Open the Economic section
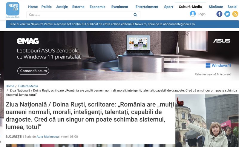Viewport: 239px width, 147px height. 97,7
